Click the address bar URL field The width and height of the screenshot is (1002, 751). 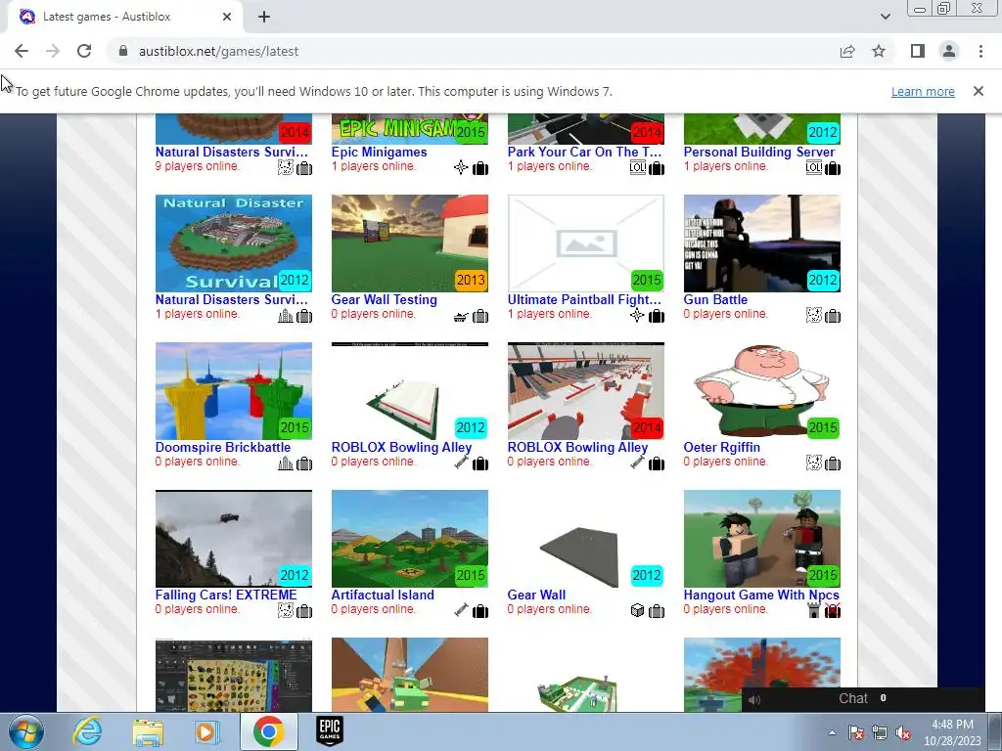click(x=473, y=51)
